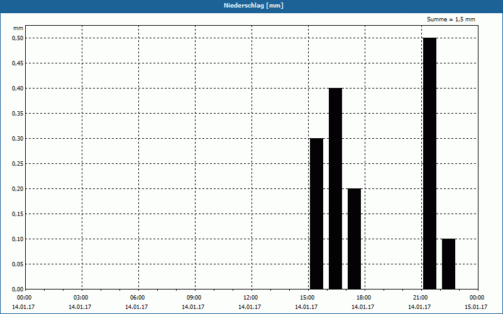503x314 pixels.
Task: Click the mm unit label on y-axis
Action: [x=18, y=28]
